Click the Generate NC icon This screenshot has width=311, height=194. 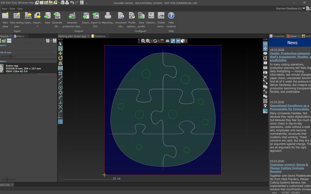57,16
